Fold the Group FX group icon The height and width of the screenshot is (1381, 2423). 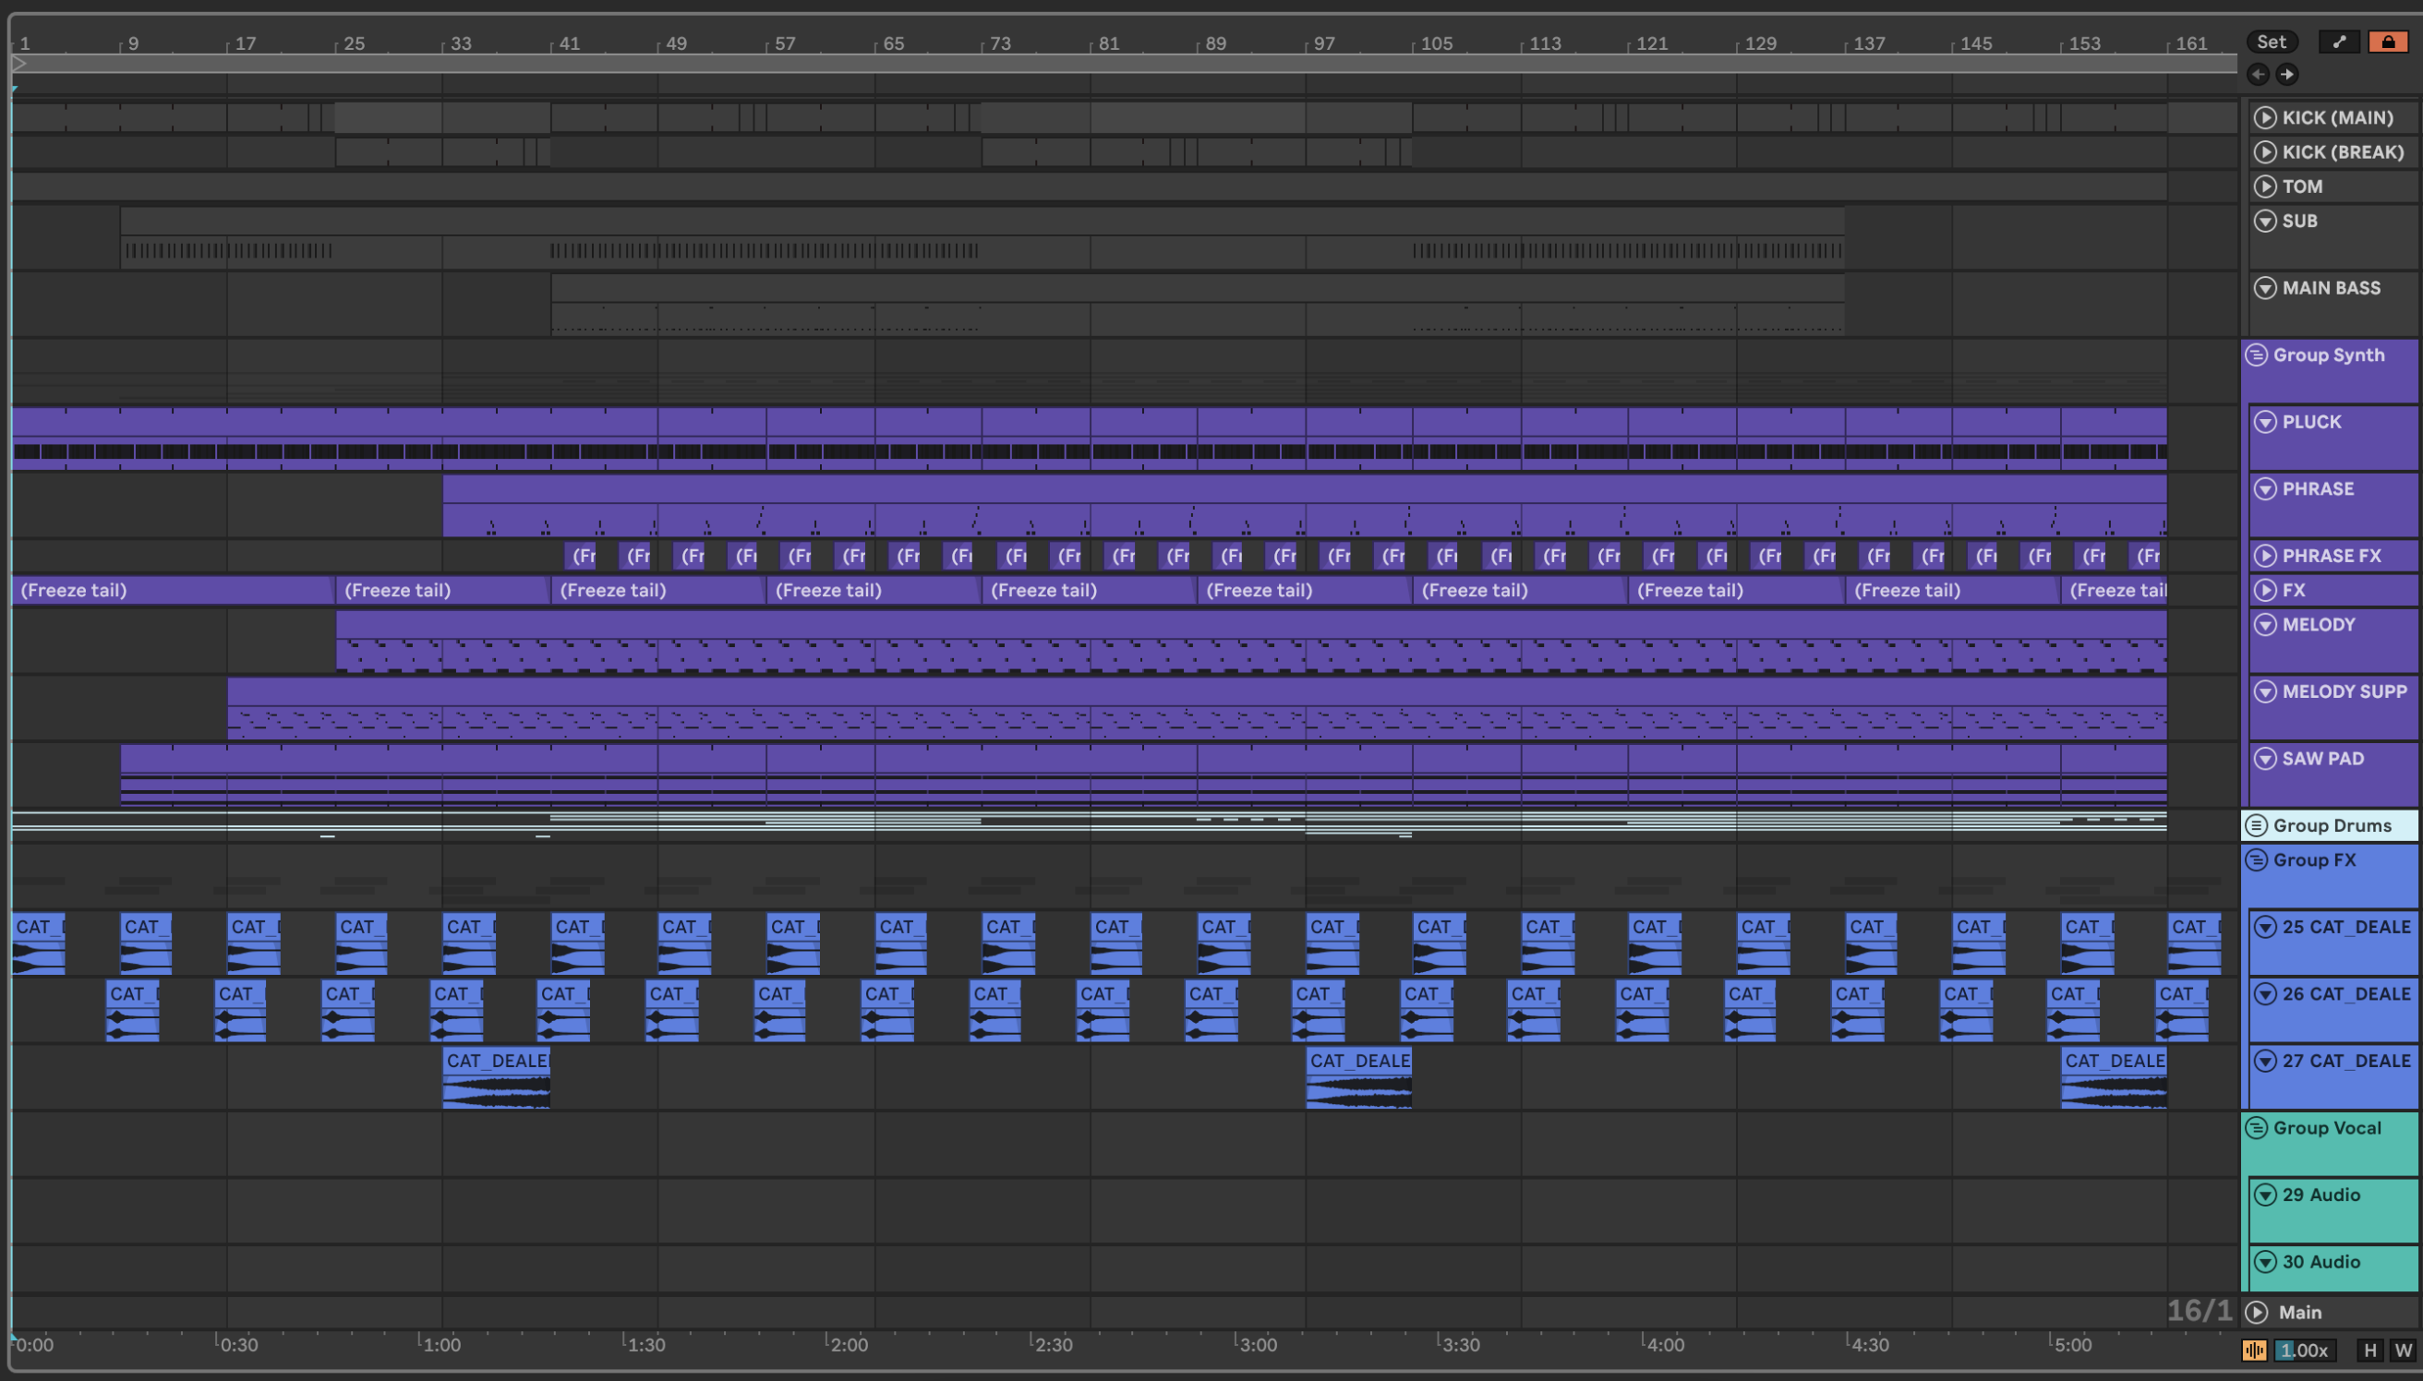click(x=2256, y=860)
